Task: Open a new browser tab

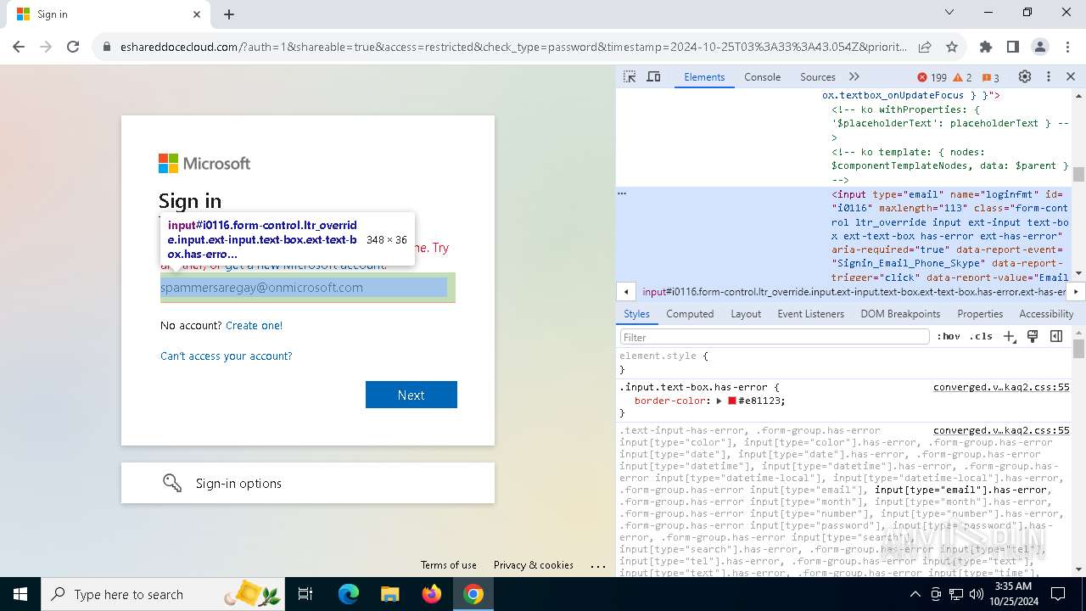Action: pos(229,14)
